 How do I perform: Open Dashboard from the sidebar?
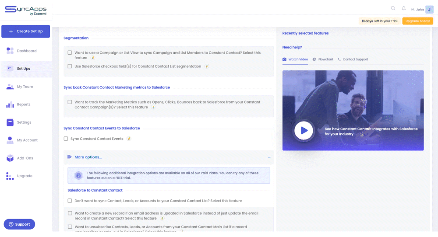[26, 51]
